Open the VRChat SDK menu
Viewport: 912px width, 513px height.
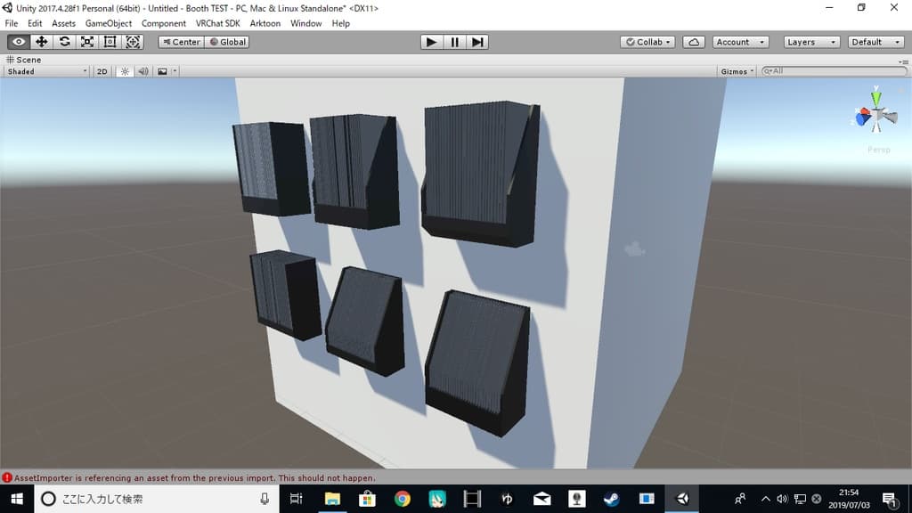coord(218,23)
